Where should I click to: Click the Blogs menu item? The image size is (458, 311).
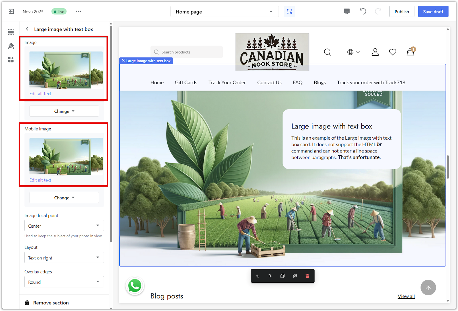click(x=320, y=83)
